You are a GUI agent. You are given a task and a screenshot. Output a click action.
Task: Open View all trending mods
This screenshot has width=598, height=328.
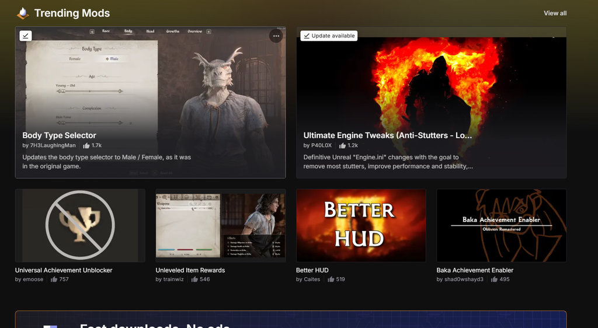[555, 13]
